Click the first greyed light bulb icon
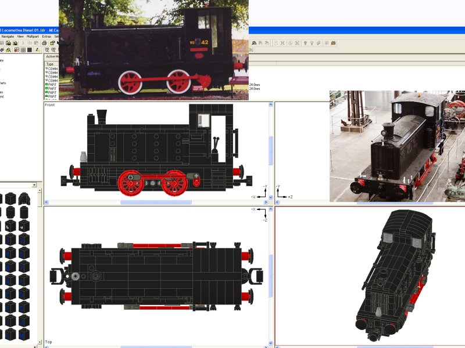This screenshot has width=465, height=348. (306, 43)
